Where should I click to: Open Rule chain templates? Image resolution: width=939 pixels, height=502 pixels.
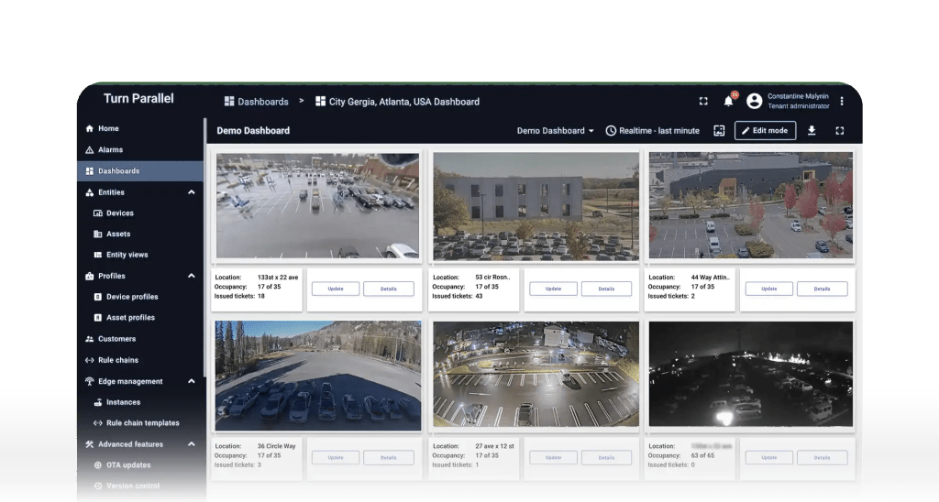coord(140,423)
